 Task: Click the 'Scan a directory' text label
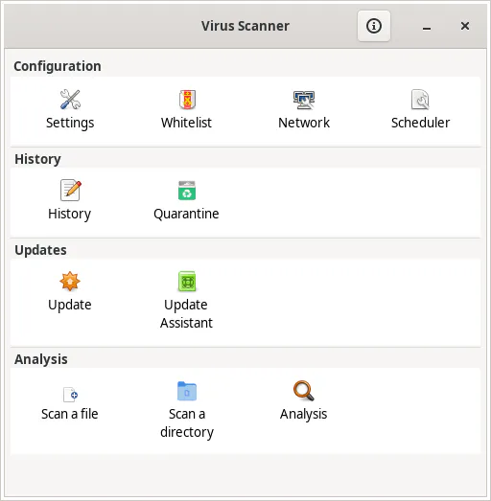(187, 422)
